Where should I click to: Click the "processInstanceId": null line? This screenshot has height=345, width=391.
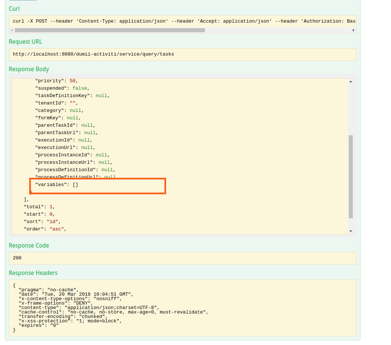(72, 155)
